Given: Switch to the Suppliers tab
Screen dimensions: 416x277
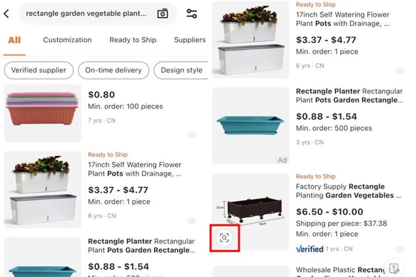Looking at the screenshot, I should pos(190,40).
